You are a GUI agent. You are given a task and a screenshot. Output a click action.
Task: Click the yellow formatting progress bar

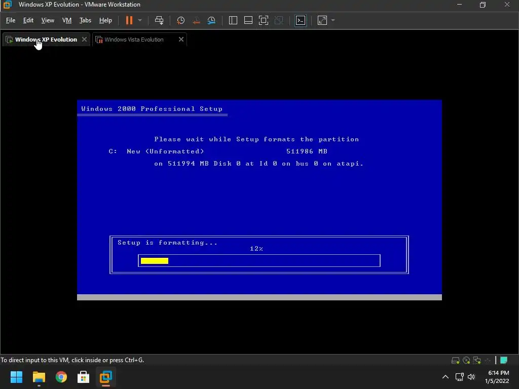point(155,261)
